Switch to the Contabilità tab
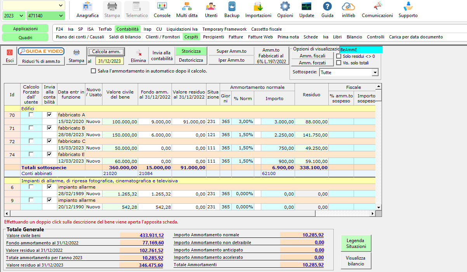The width and height of the screenshot is (467, 272). [127, 29]
